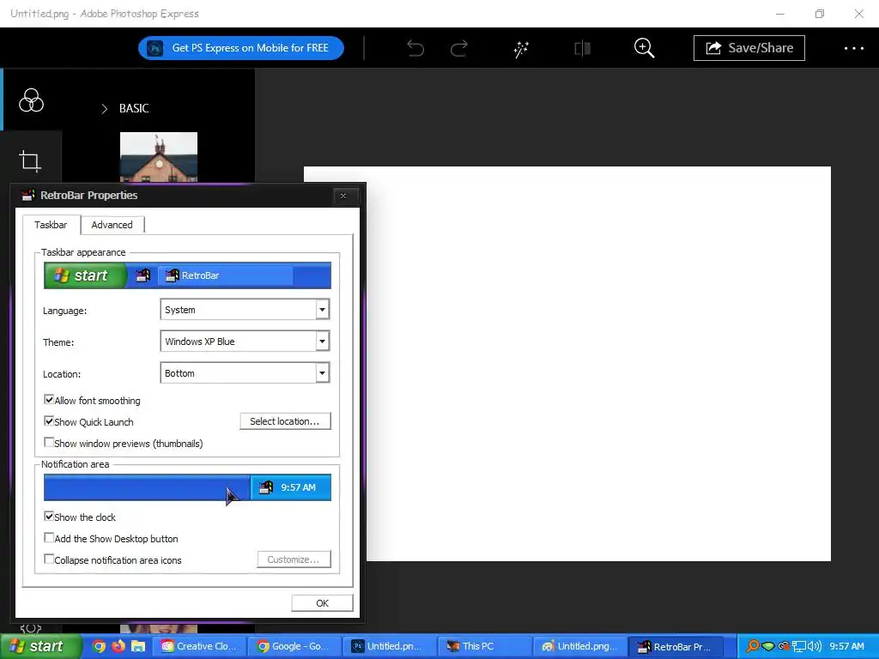Click the undo arrow in Photoshop Express
Viewport: 879px width, 659px height.
(415, 49)
